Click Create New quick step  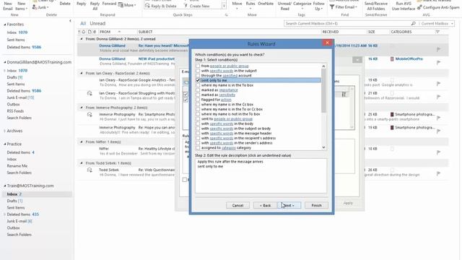tap(196, 6)
